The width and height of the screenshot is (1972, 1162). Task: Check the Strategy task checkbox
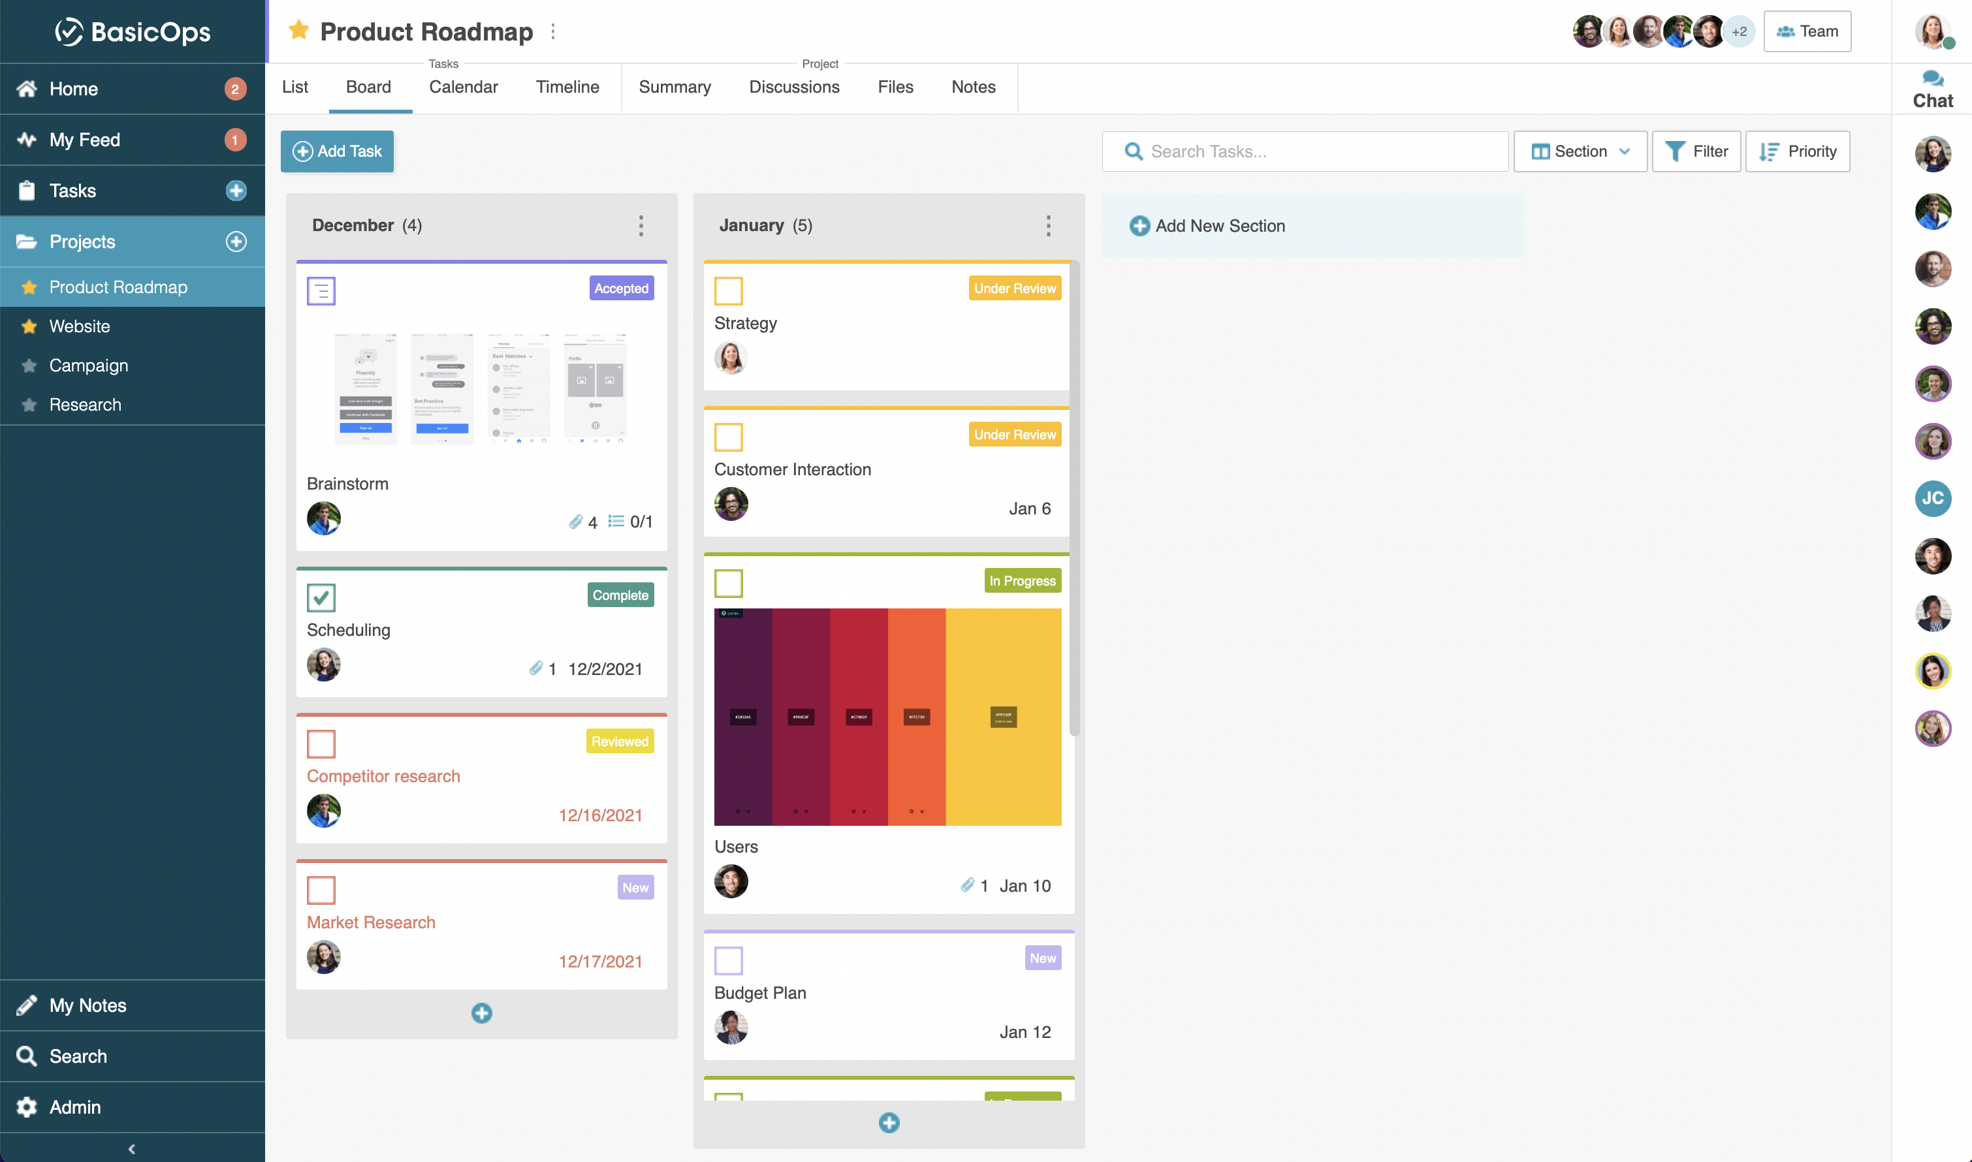click(x=728, y=290)
